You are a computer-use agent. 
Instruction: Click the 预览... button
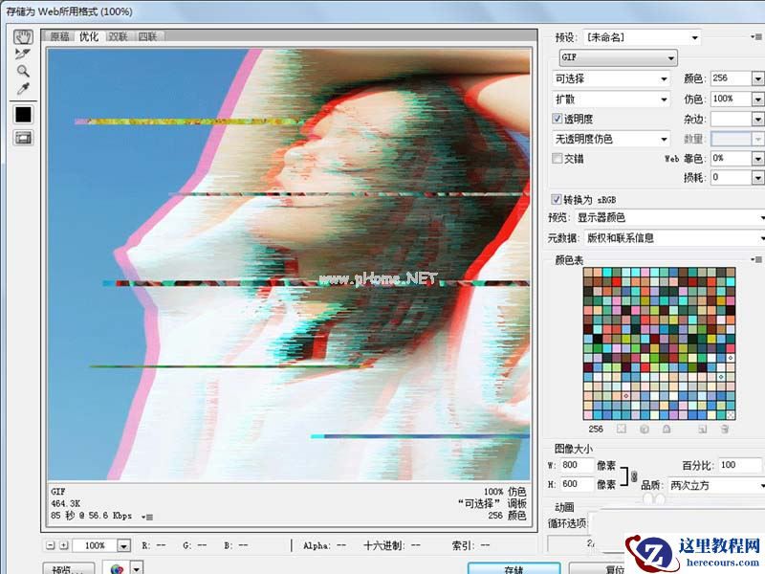coord(69,569)
